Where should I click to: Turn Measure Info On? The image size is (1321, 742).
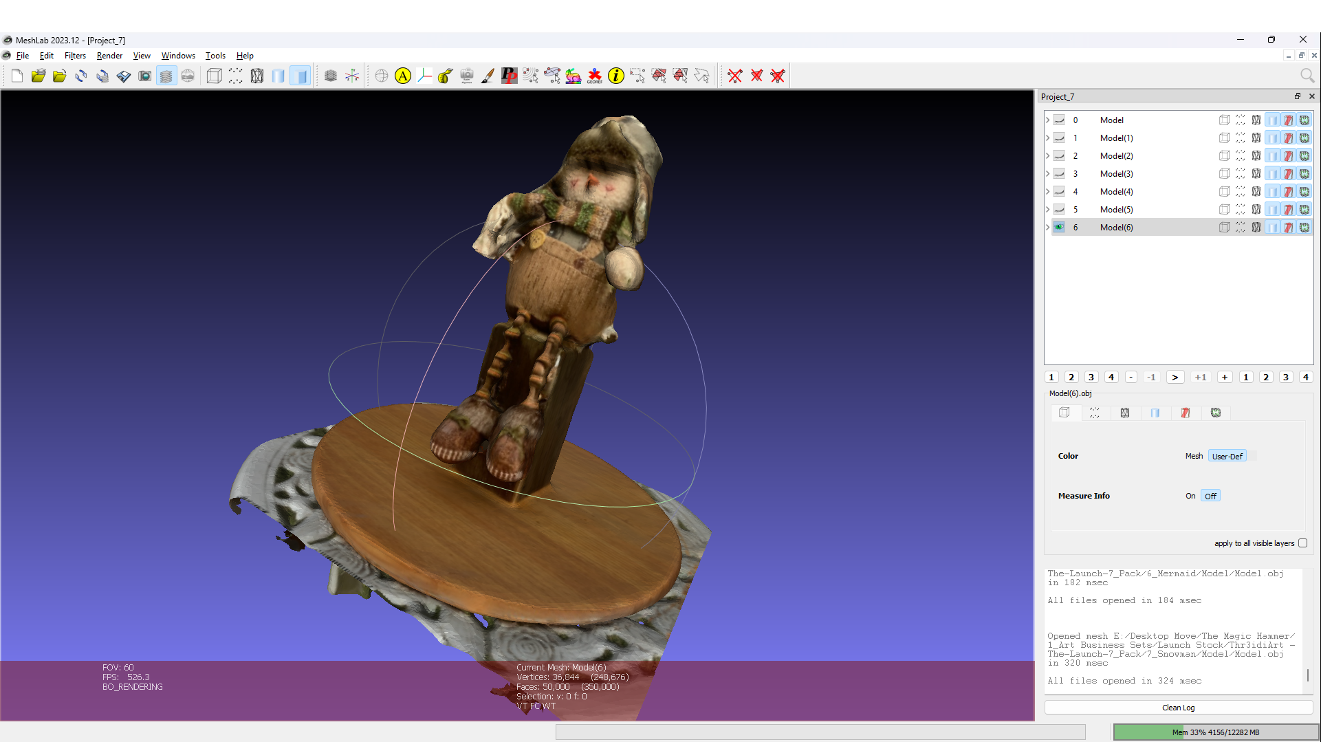(x=1190, y=496)
